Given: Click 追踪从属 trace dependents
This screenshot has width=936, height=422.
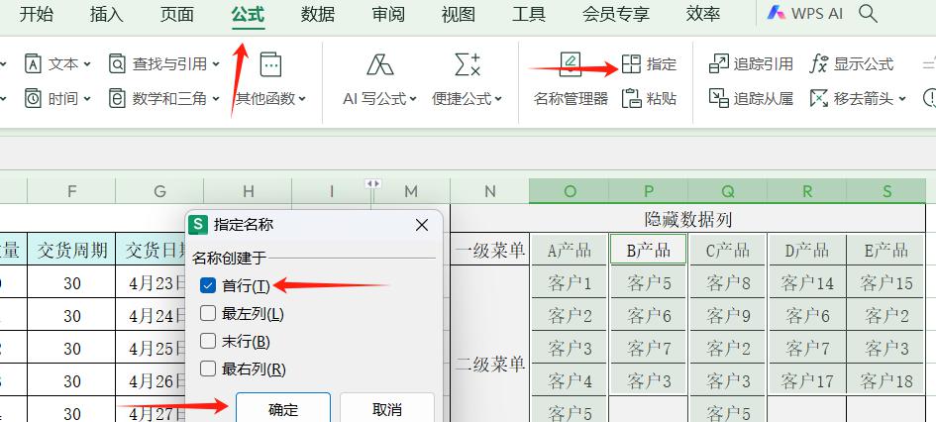Looking at the screenshot, I should click(x=751, y=98).
